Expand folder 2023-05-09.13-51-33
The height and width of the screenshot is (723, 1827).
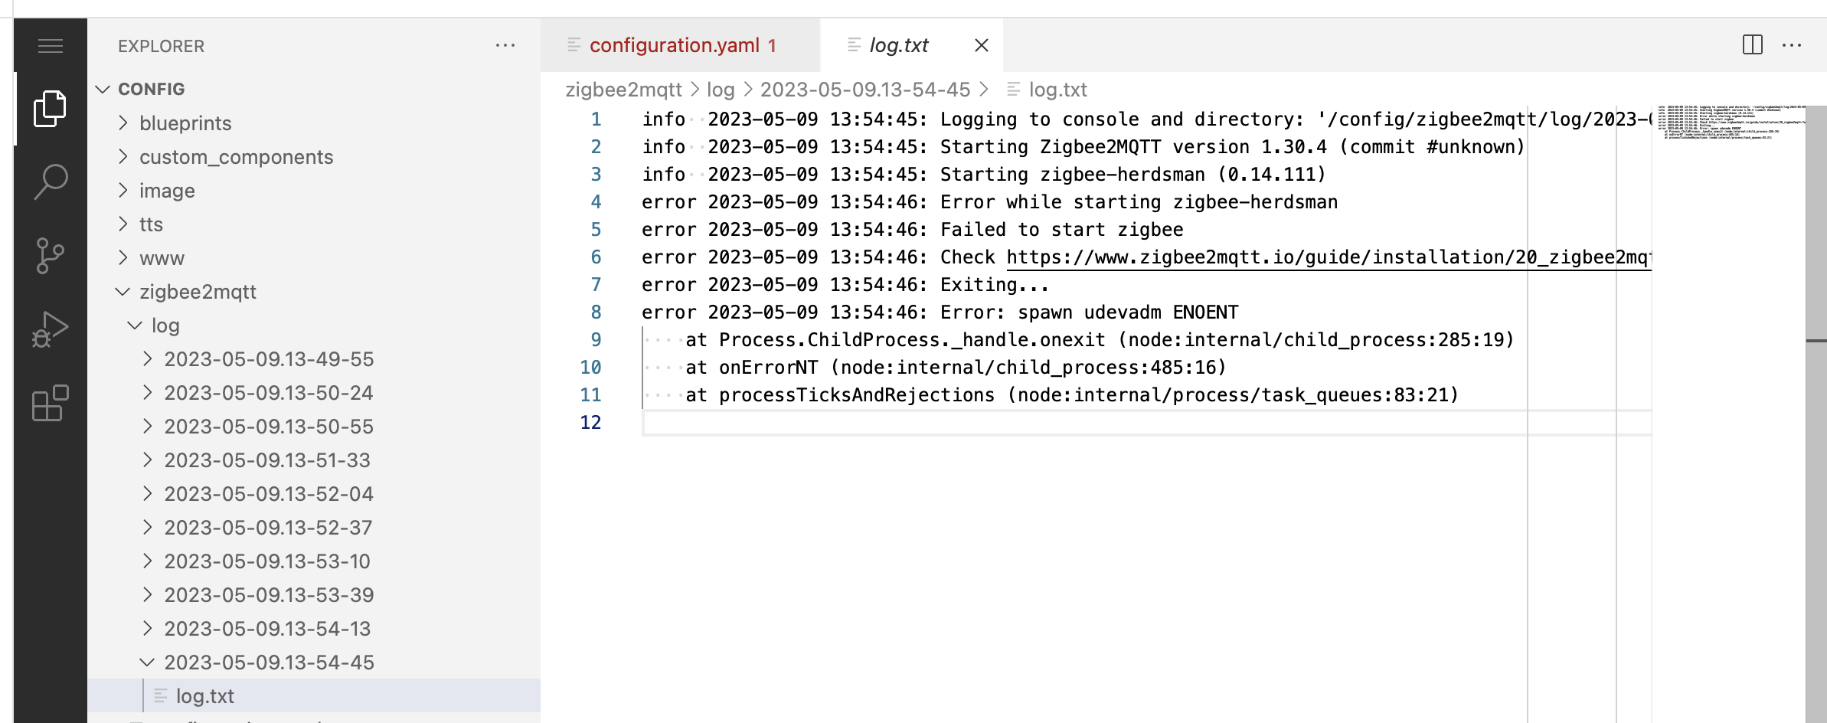click(x=148, y=460)
